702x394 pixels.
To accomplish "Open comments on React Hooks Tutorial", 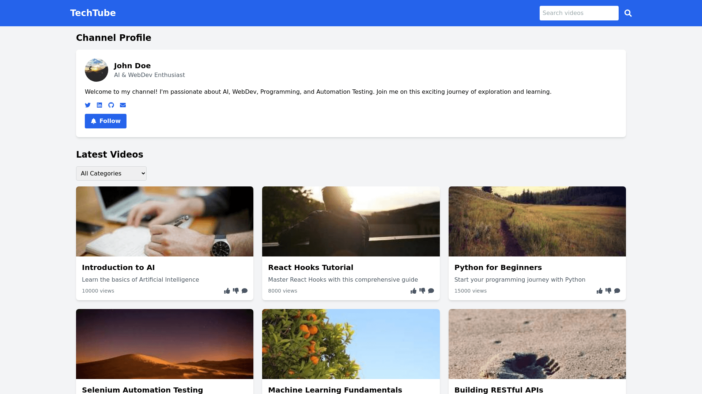I will 431,291.
